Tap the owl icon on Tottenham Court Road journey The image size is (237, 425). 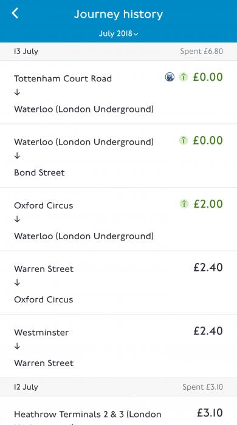click(170, 77)
